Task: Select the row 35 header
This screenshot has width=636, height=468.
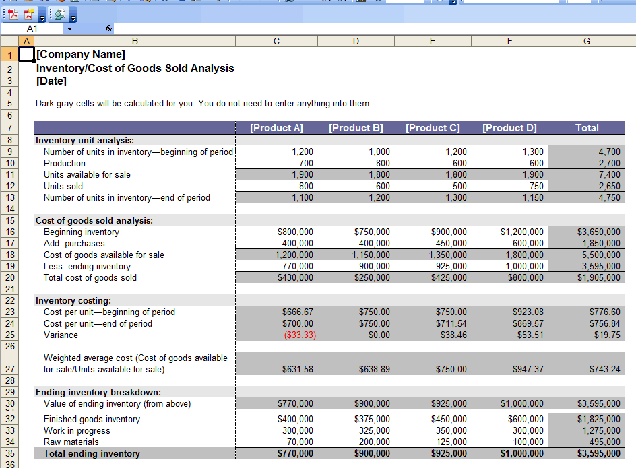Action: click(x=10, y=454)
